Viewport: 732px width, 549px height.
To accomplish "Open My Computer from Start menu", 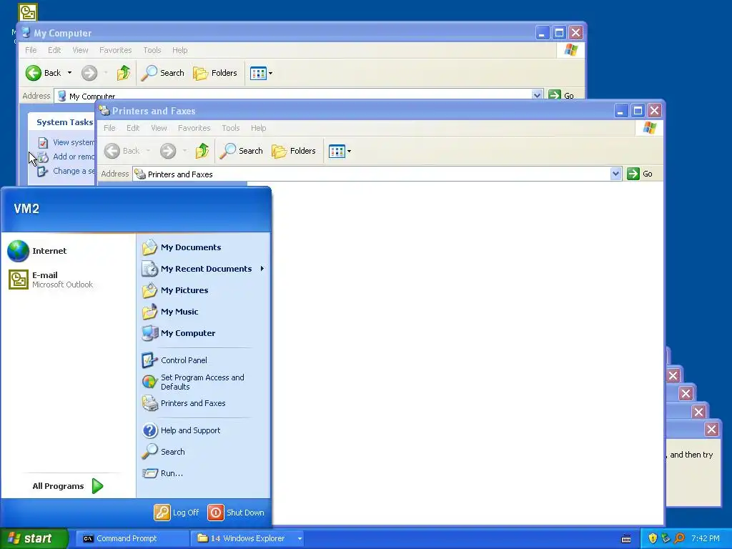I will pos(178,333).
